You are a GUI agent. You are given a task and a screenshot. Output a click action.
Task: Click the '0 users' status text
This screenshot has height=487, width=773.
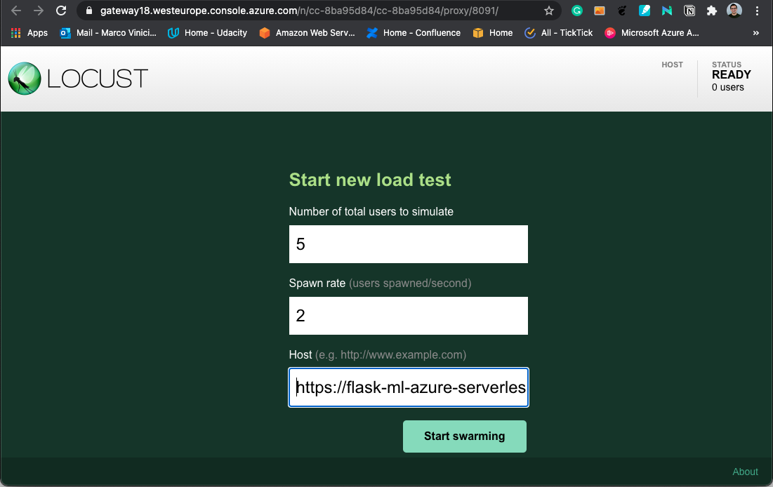(x=727, y=87)
